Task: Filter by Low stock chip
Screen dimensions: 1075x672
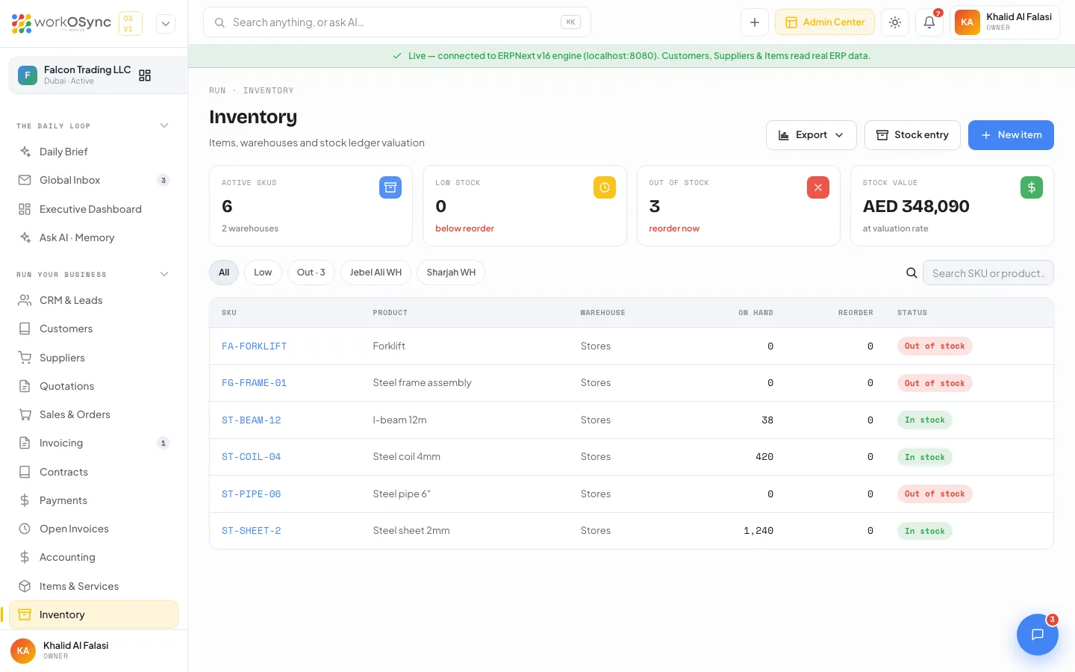Action: pos(263,273)
